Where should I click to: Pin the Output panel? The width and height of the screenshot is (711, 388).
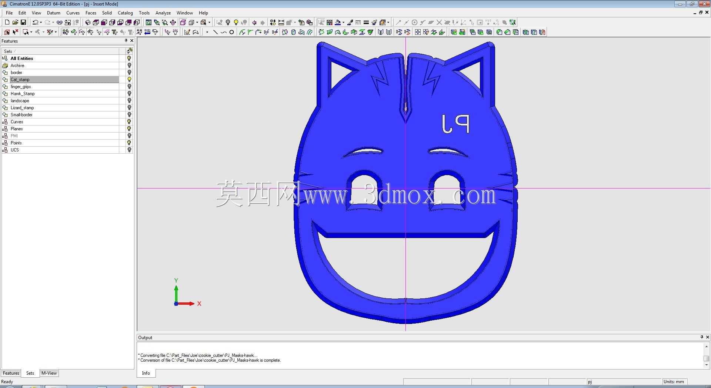(702, 337)
